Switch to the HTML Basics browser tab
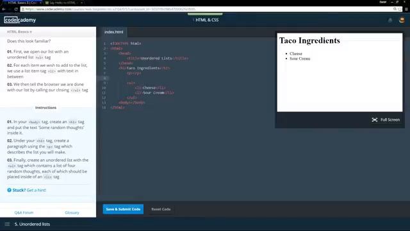The width and height of the screenshot is (410, 231). 22,3
